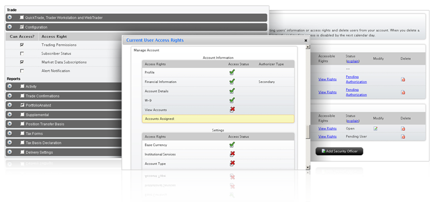Click the red X icon for View Accounts

tap(232, 109)
